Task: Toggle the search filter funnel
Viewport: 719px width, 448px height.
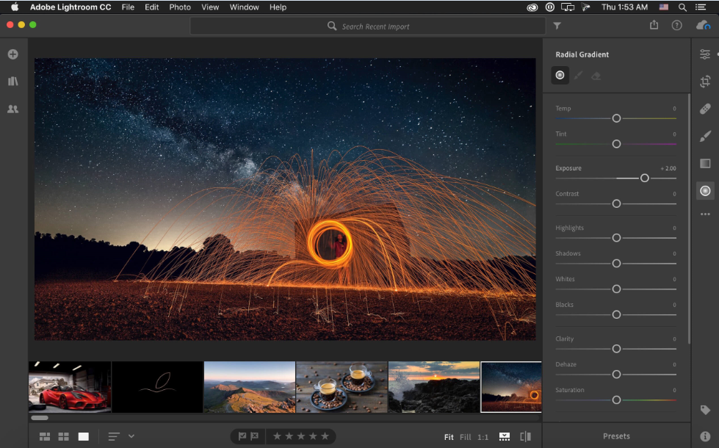Action: 557,26
